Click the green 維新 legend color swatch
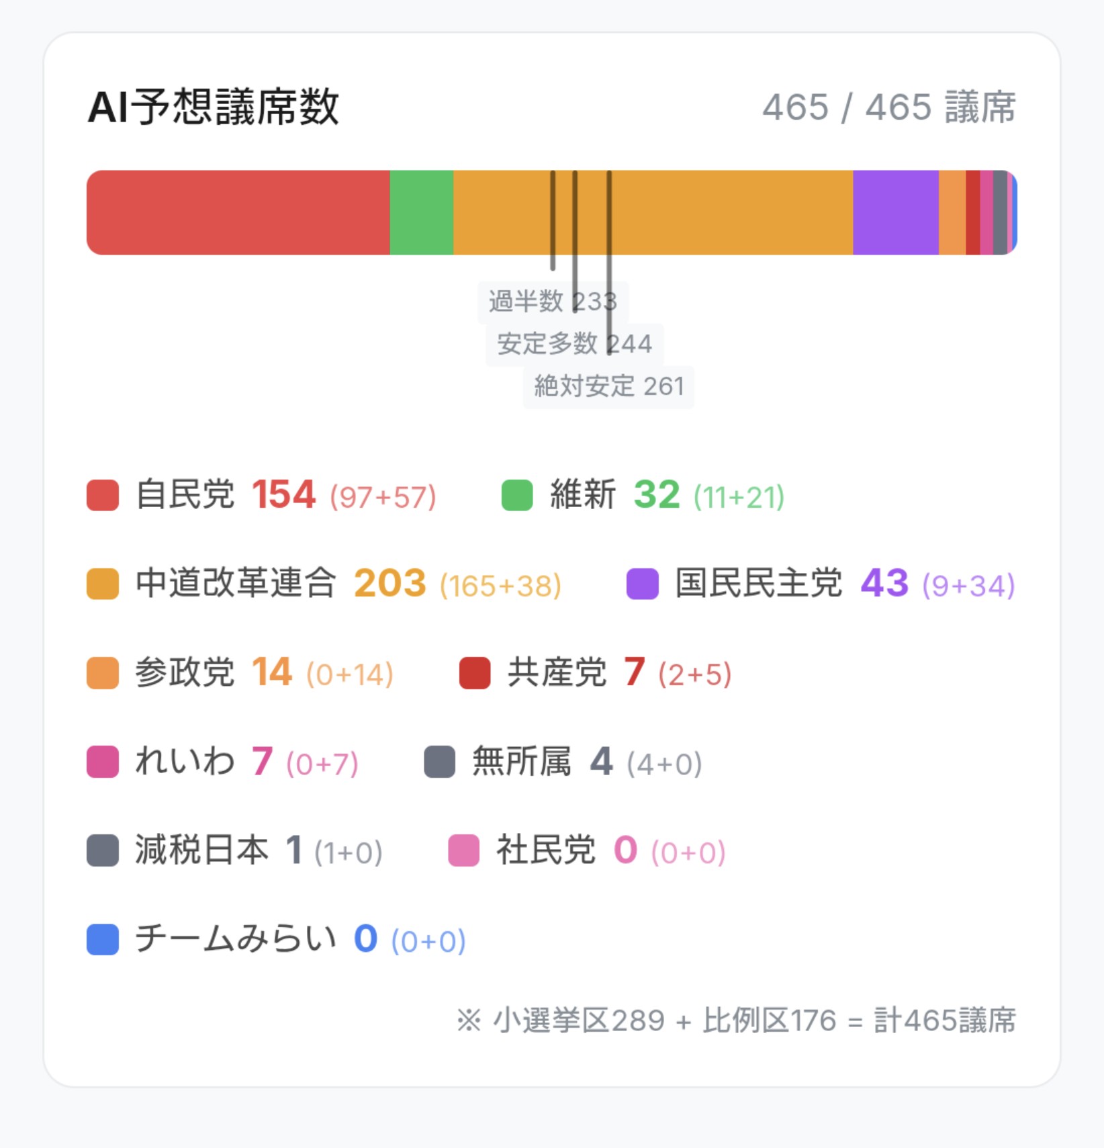Screen dimensions: 1104x1148 click(x=517, y=495)
